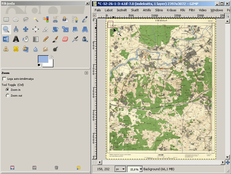The width and height of the screenshot is (231, 174).
Task: Select the Move tool
Action: (26, 29)
